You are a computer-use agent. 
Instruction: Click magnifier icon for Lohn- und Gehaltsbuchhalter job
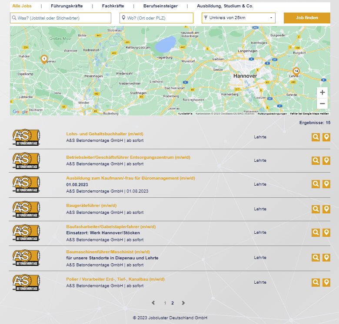click(x=316, y=137)
